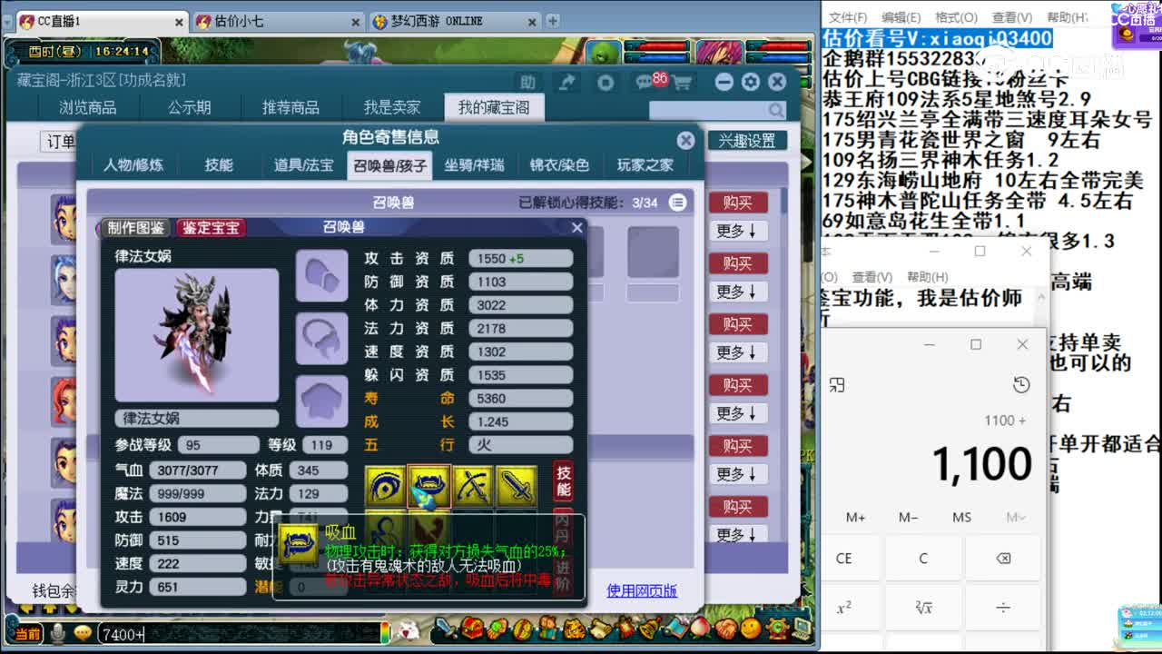Click the chat input field containing 7400+
The height and width of the screenshot is (654, 1162).
click(238, 634)
